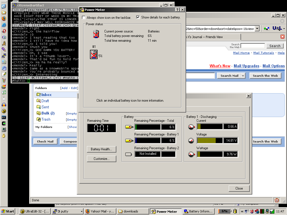Click the Customize button
The width and height of the screenshot is (287, 215).
pyautogui.click(x=101, y=159)
